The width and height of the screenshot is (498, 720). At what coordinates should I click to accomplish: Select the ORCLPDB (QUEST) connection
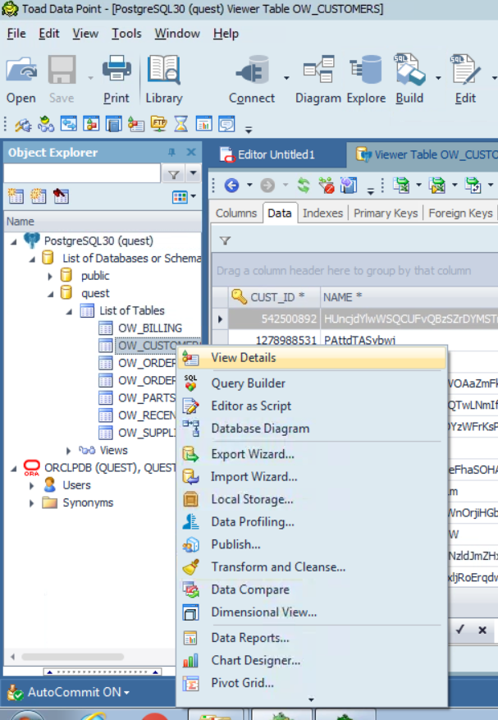[110, 468]
